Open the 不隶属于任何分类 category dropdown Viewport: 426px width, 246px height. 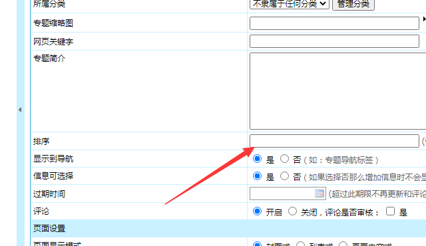point(290,4)
